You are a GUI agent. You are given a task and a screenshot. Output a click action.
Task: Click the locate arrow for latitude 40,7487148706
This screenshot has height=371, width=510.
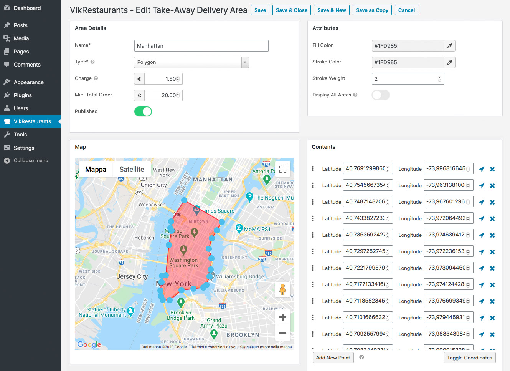(x=482, y=202)
